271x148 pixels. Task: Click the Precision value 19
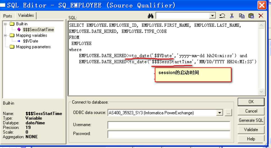click(x=28, y=128)
